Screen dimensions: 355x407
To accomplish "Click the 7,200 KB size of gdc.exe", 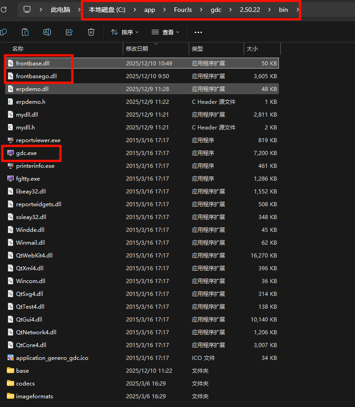I will point(265,153).
